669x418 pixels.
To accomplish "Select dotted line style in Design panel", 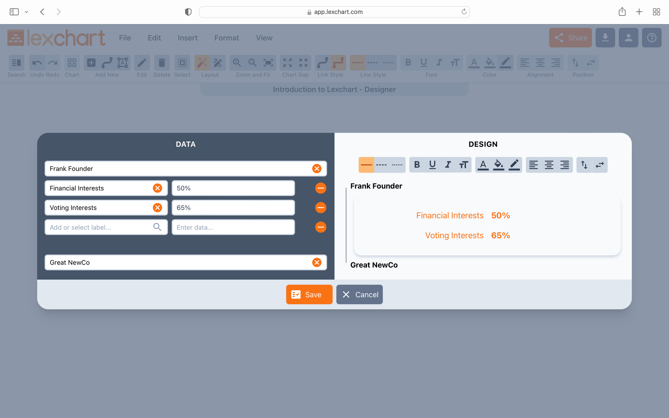I will pyautogui.click(x=397, y=165).
